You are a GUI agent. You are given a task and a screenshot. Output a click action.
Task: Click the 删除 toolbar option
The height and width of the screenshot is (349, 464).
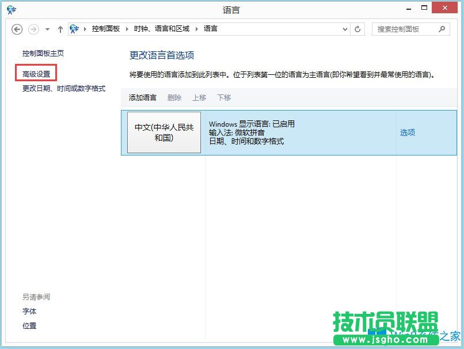point(174,97)
